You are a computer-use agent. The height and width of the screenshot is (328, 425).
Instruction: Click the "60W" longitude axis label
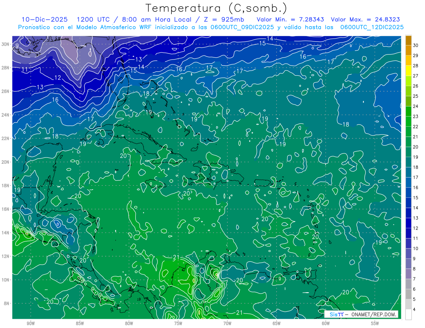coord(326,323)
